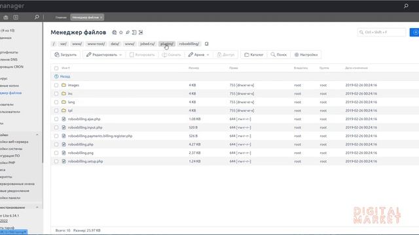The width and height of the screenshot is (419, 235).
Task: Open the PHP settings sidebar item
Action: point(7,163)
